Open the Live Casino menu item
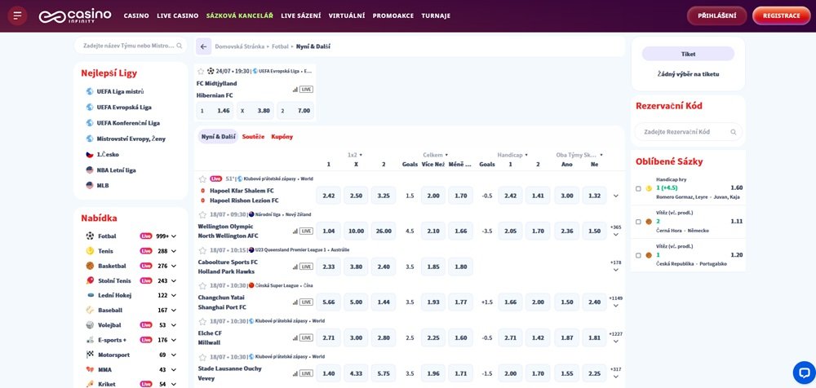 click(177, 15)
